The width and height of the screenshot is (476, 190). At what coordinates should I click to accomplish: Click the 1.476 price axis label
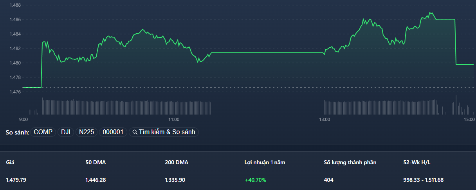tap(15, 92)
